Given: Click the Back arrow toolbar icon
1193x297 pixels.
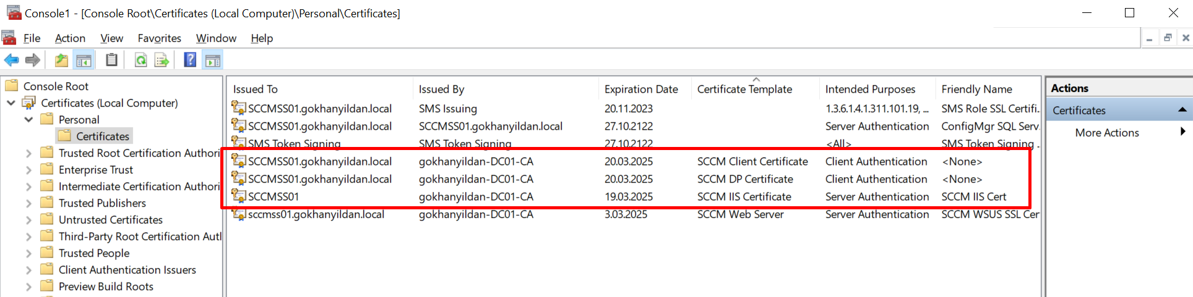Looking at the screenshot, I should coord(11,60).
